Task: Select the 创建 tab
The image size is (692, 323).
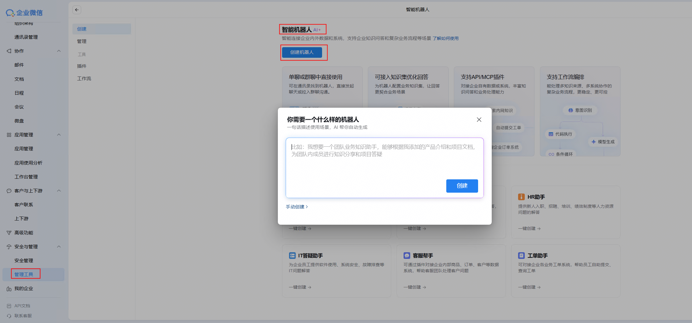Action: 102,29
